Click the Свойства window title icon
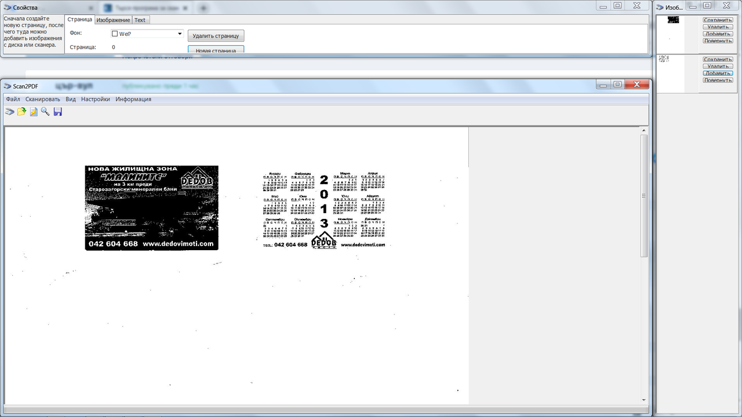Image resolution: width=742 pixels, height=417 pixels. (x=8, y=7)
